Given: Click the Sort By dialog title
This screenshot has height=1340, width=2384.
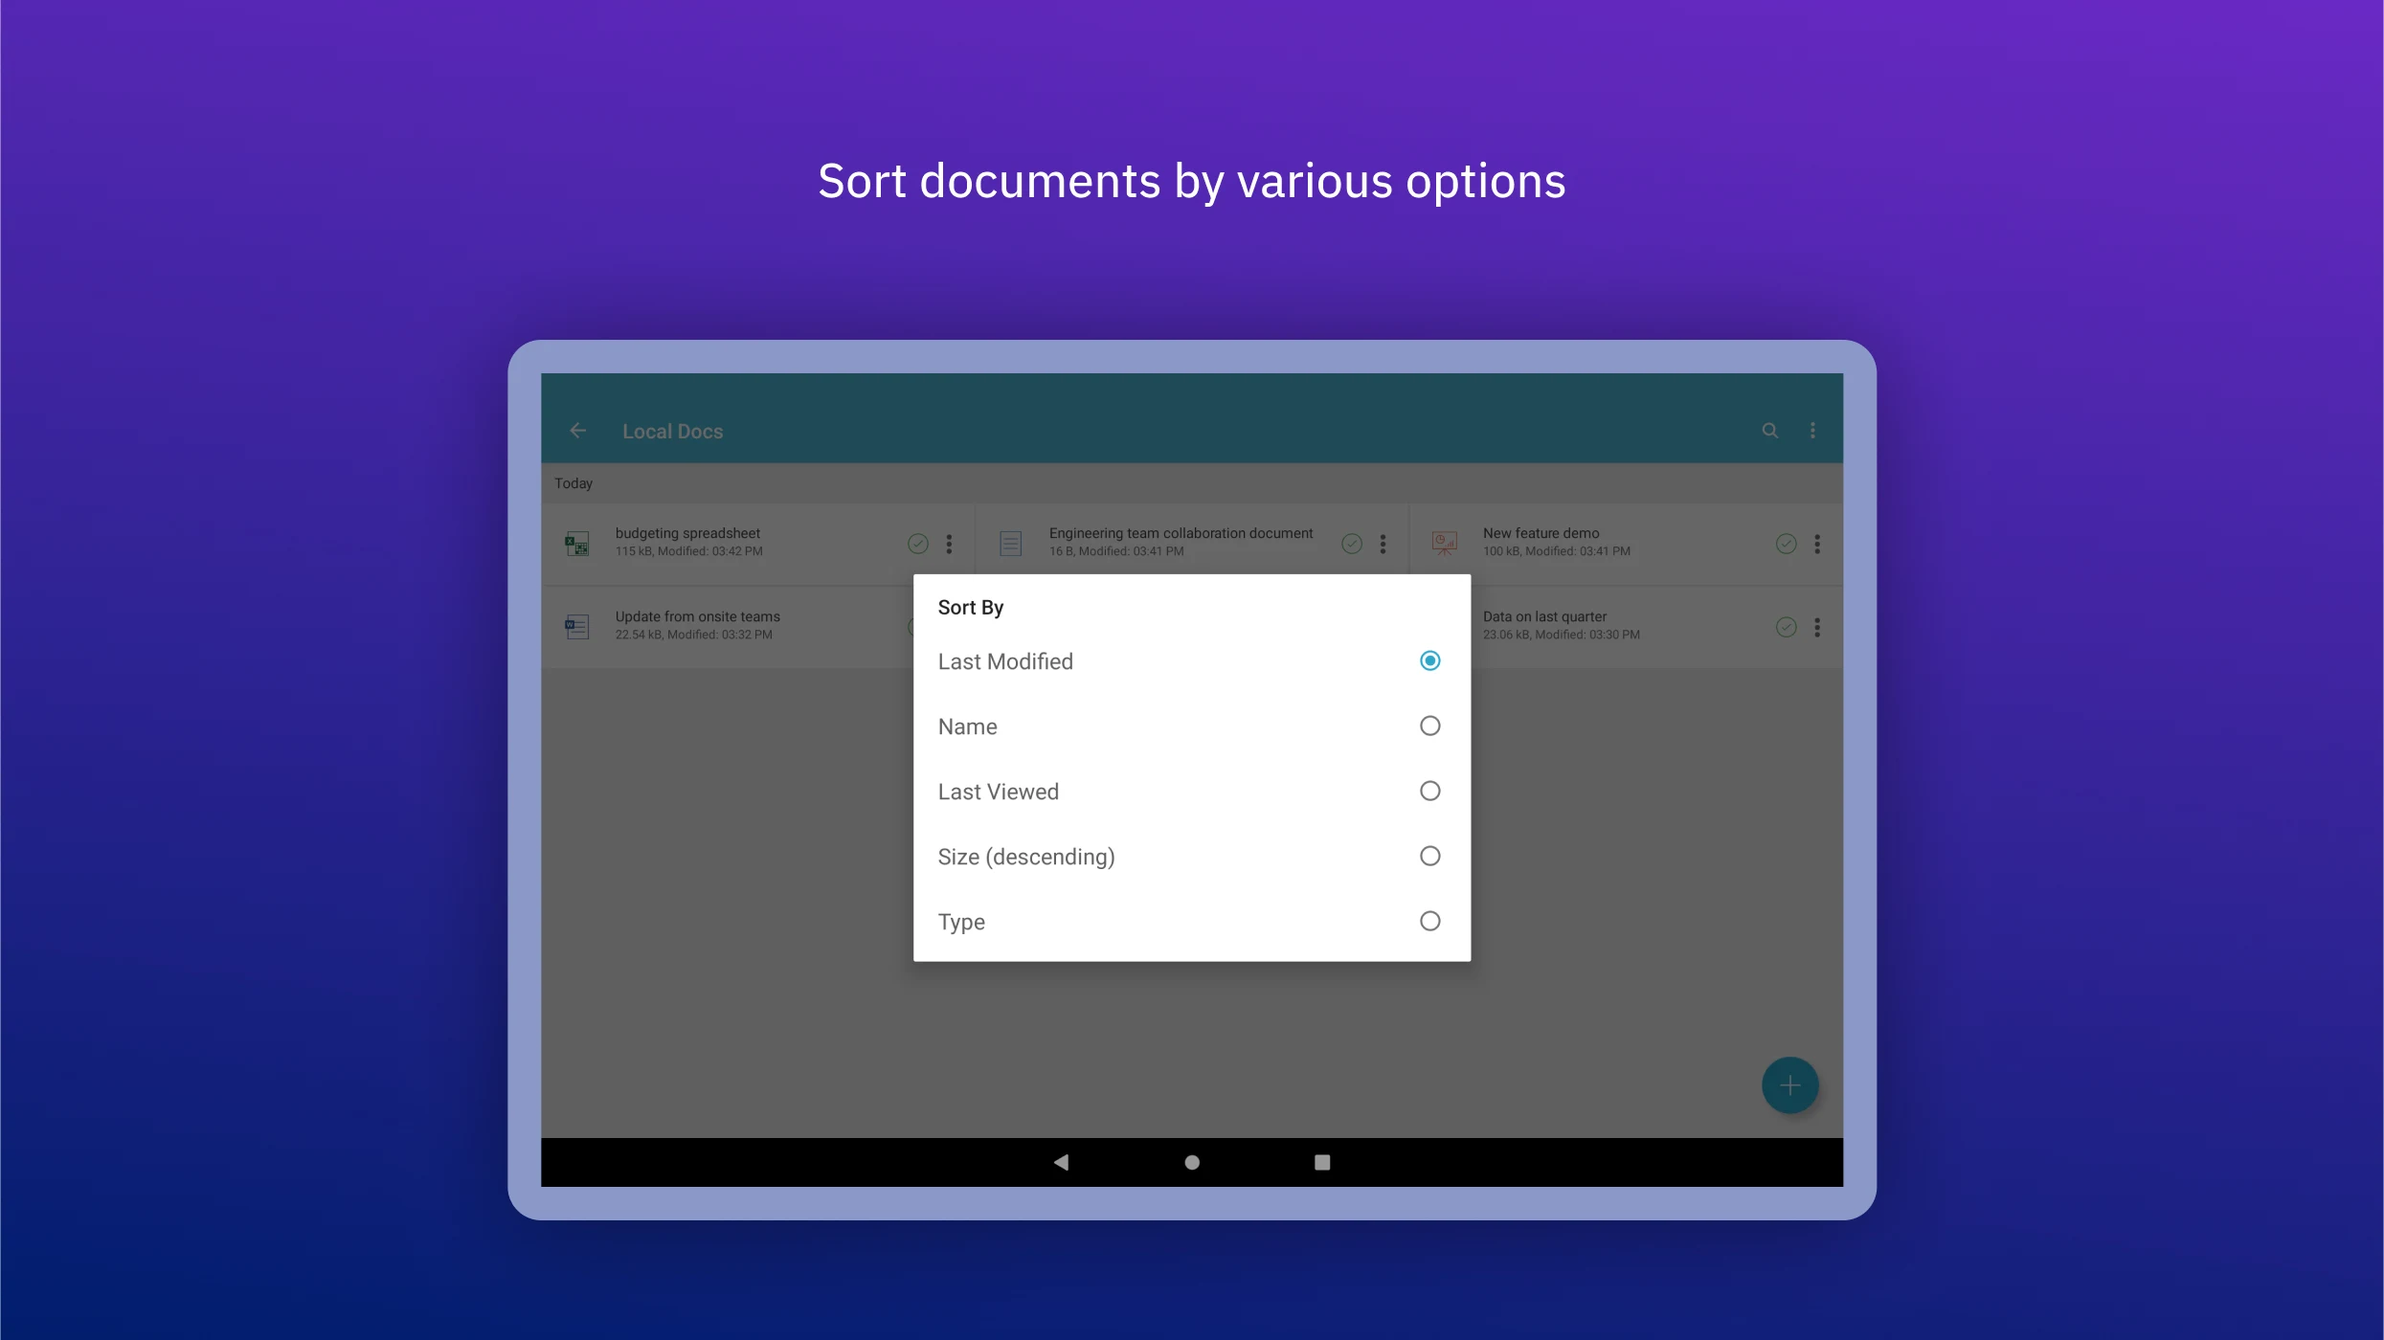Looking at the screenshot, I should pyautogui.click(x=970, y=608).
